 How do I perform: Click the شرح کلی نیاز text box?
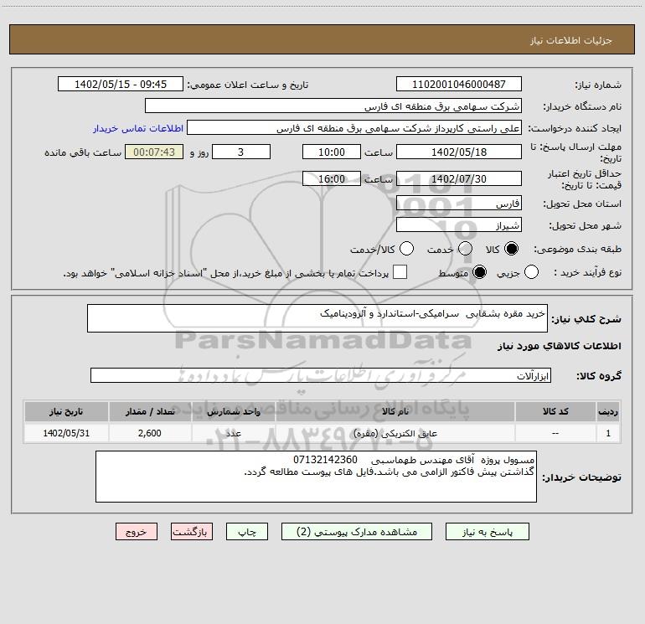[x=317, y=318]
